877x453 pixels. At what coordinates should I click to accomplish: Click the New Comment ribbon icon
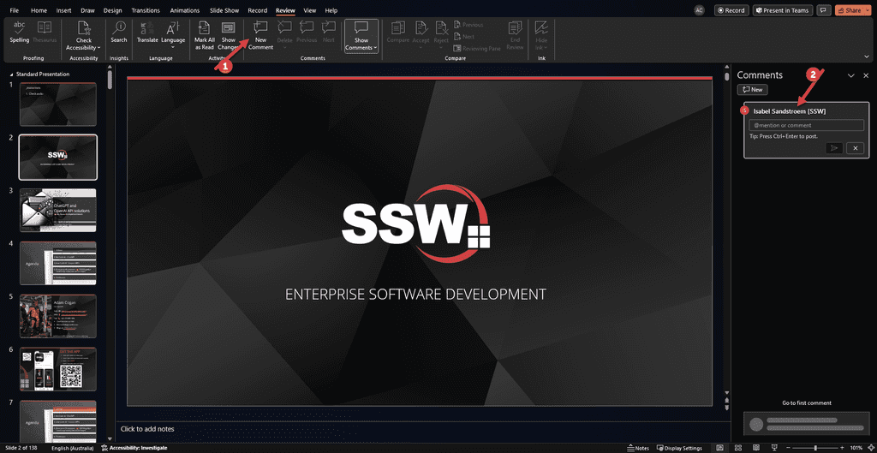coord(260,33)
